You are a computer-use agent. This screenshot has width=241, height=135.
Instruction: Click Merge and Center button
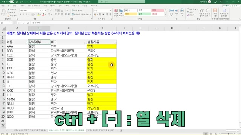[x=80, y=14]
